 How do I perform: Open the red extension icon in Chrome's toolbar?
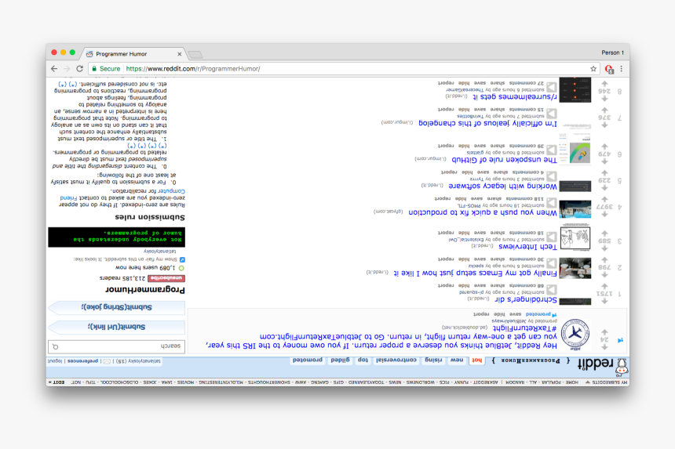pos(609,69)
